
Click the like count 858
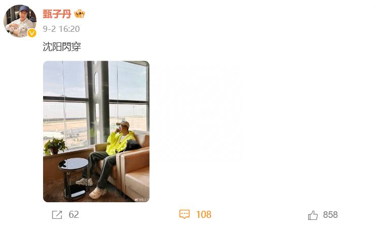point(330,215)
